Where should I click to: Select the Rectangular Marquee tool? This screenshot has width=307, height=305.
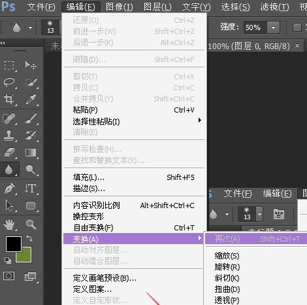pyautogui.click(x=9, y=65)
